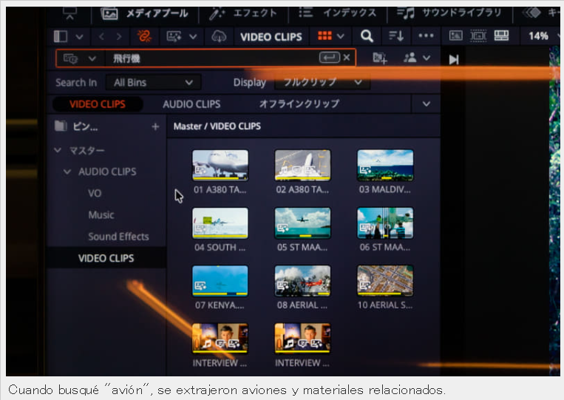This screenshot has height=400, width=564.
Task: Click the cloud sync icon
Action: pos(219,36)
